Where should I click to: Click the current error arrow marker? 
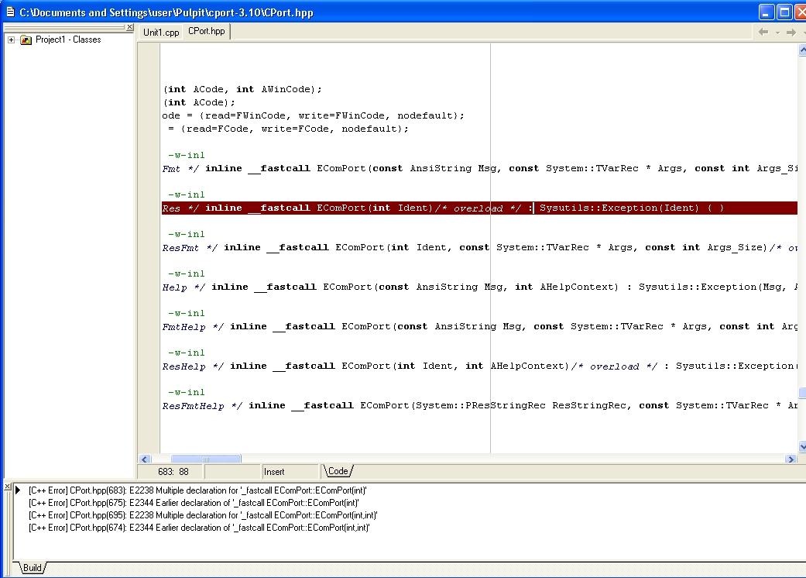pos(18,490)
